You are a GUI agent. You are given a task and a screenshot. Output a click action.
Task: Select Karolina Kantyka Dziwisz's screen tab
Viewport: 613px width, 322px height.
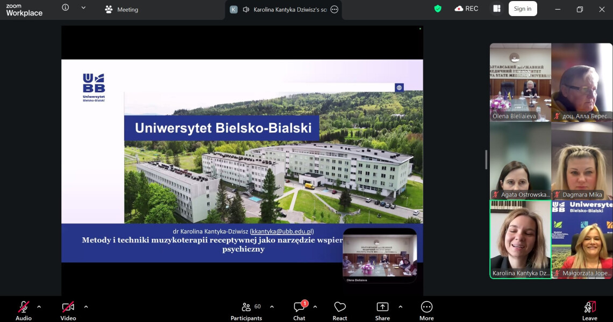[x=283, y=9]
